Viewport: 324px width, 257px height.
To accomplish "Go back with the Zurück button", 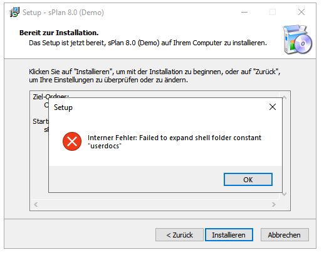I will point(179,235).
